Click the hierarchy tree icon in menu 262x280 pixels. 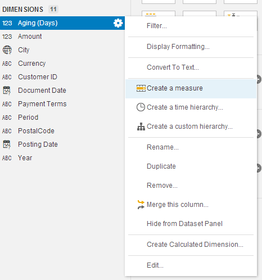coord(141,127)
